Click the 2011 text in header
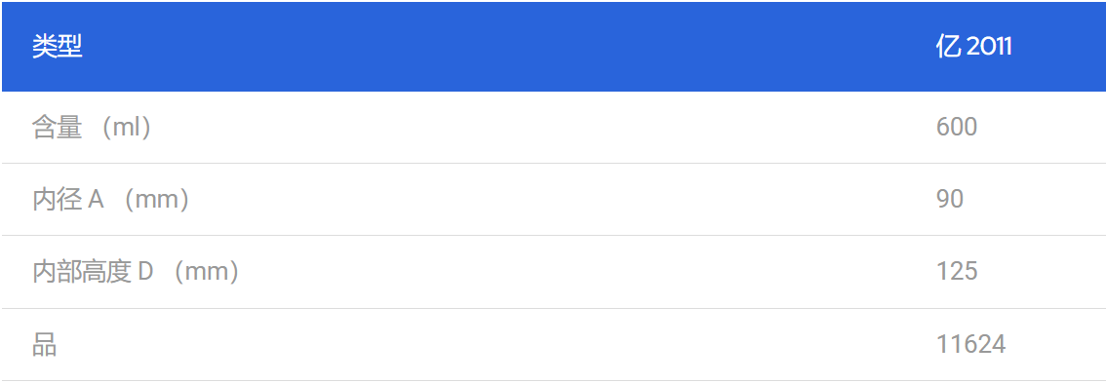 pos(989,47)
